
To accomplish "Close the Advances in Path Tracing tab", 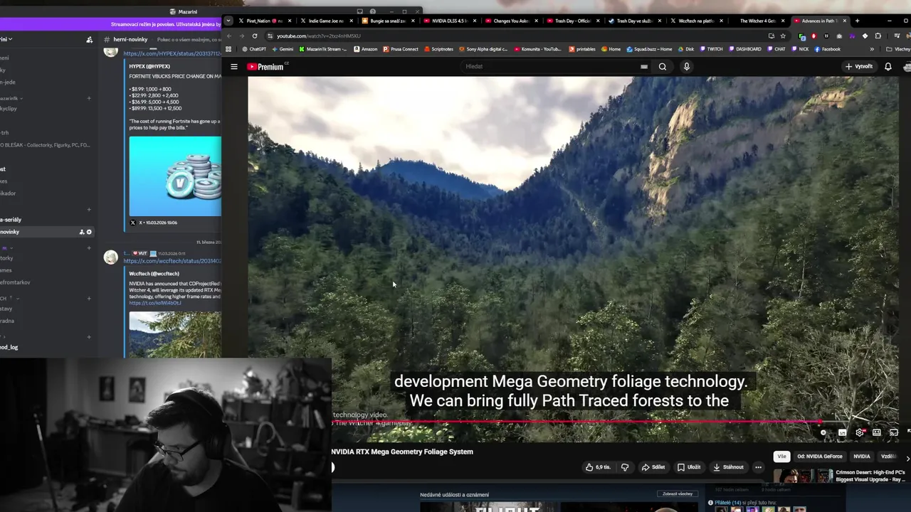I will (845, 21).
